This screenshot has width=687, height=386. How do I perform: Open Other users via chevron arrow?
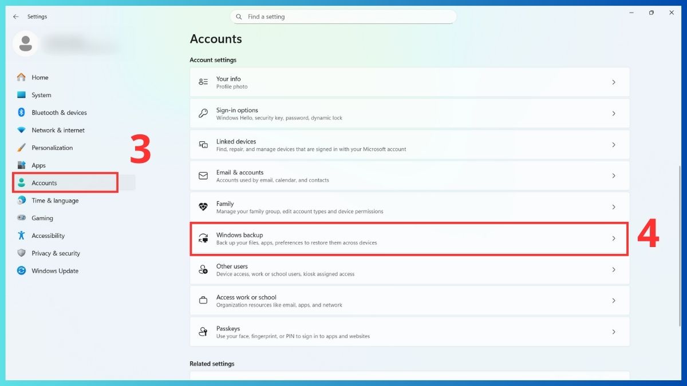click(614, 269)
